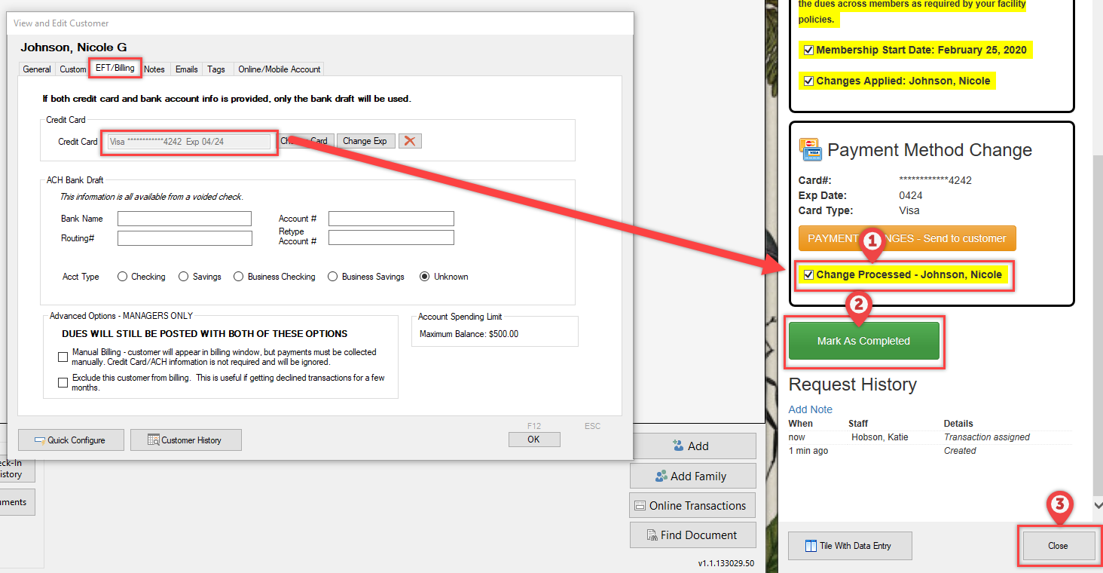Open the General tab
Screen dimensions: 1103x573
point(37,69)
